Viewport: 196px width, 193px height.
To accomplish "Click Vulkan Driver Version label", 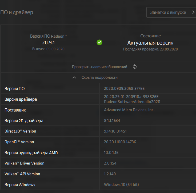I will click(25, 163).
